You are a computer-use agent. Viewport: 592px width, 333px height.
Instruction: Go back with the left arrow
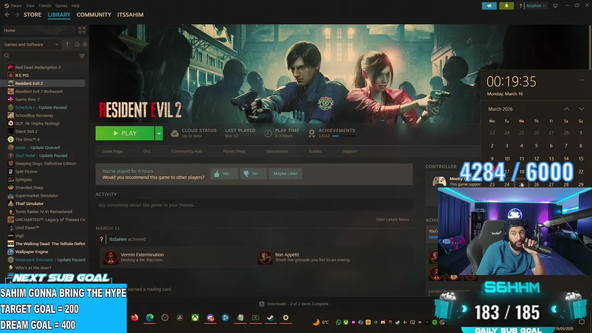pyautogui.click(x=7, y=15)
